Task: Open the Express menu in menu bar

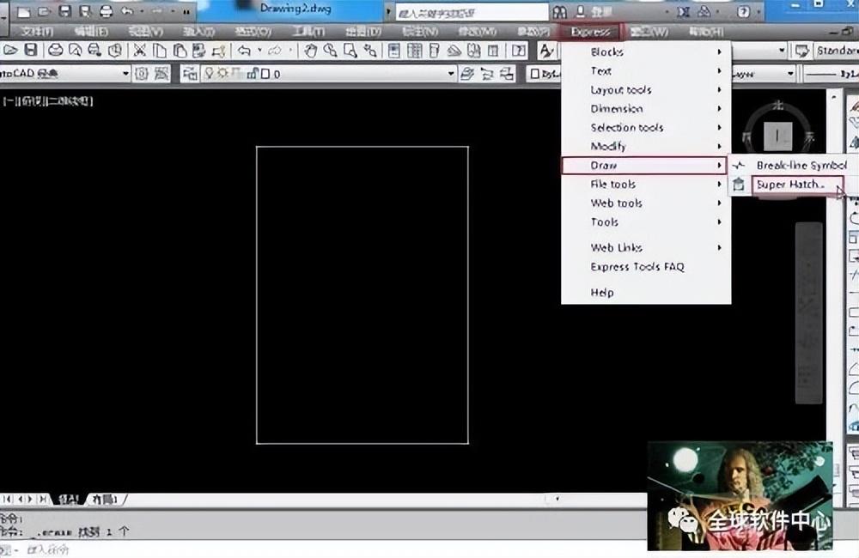Action: tap(590, 32)
